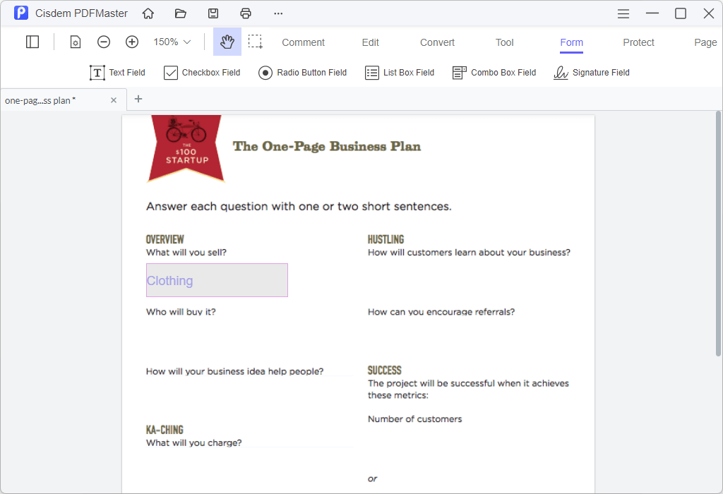Viewport: 723px width, 494px height.
Task: Select the marquee selection tool
Action: tap(255, 42)
